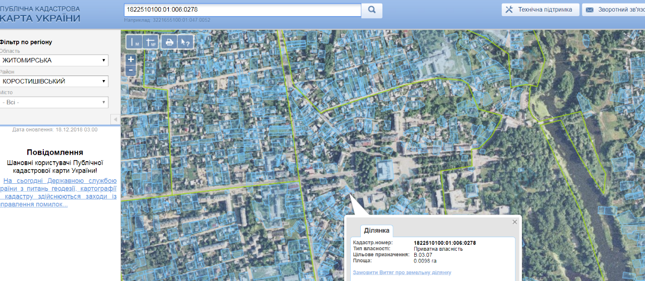Switch to the Ділянка tab
Image resolution: width=645 pixels, height=281 pixels.
tap(376, 230)
